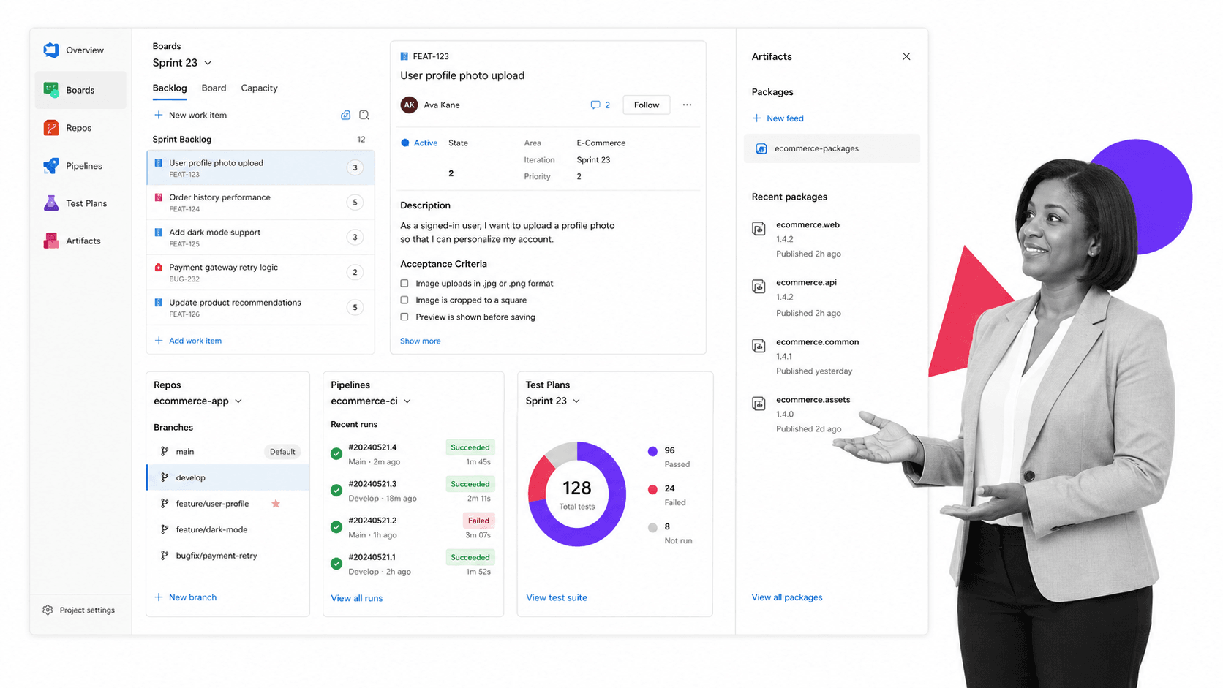Click the 'E-Commerce' area value

pyautogui.click(x=601, y=143)
